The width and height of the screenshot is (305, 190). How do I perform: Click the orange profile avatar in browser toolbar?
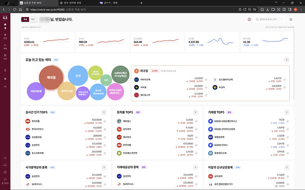click(x=295, y=9)
